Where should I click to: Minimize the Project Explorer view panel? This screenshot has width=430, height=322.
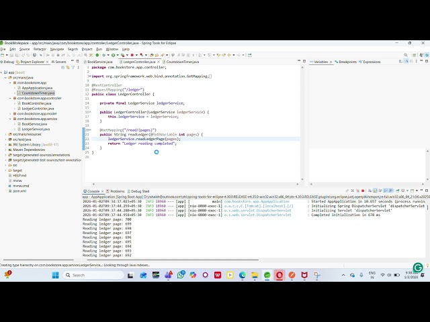tap(73, 61)
